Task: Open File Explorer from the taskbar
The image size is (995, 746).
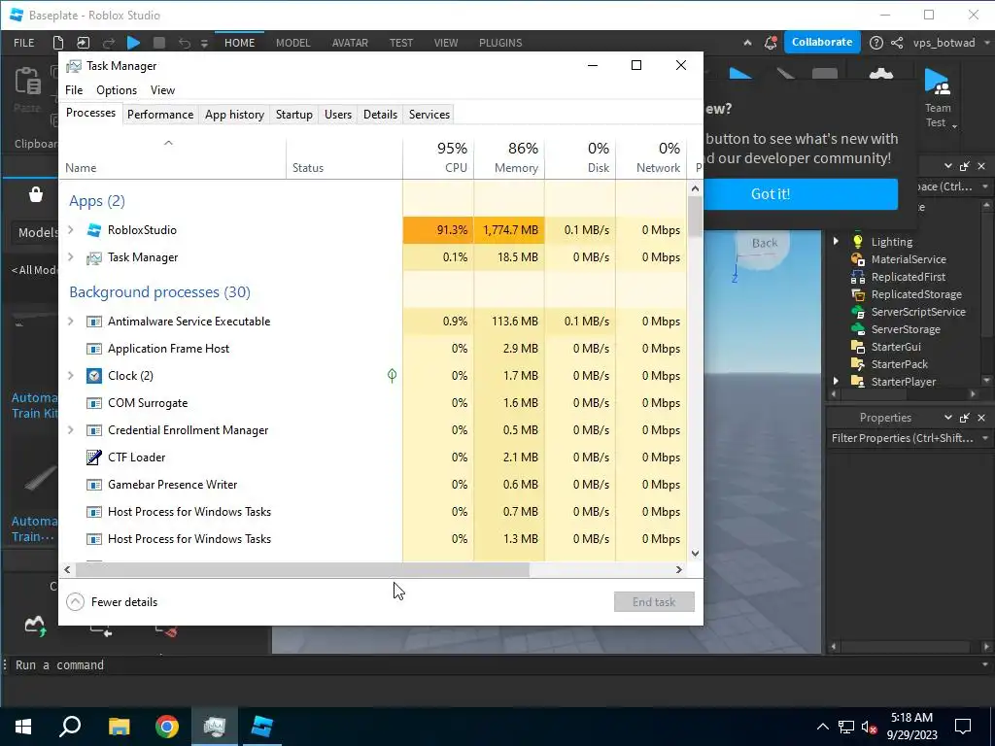Action: (x=119, y=727)
